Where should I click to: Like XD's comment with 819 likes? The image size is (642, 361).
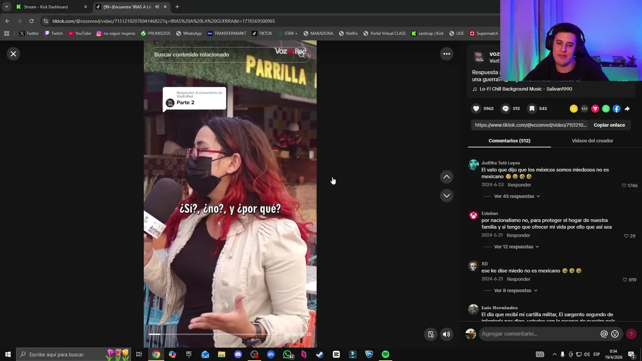tap(625, 280)
